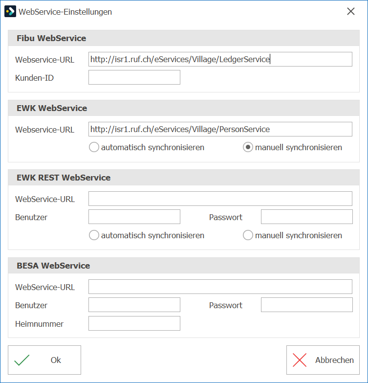Click the EWK WebService section header
Viewport: 368px width, 383px height.
(184, 108)
